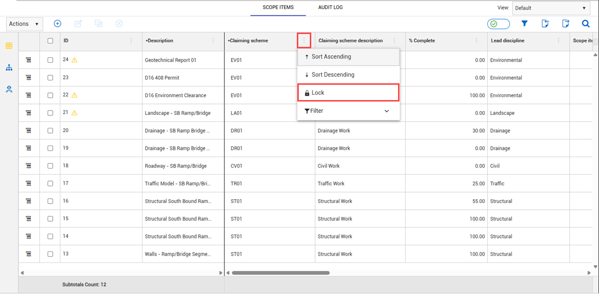Click the copy scope item icon in toolbar
The width and height of the screenshot is (599, 294).
[x=99, y=23]
